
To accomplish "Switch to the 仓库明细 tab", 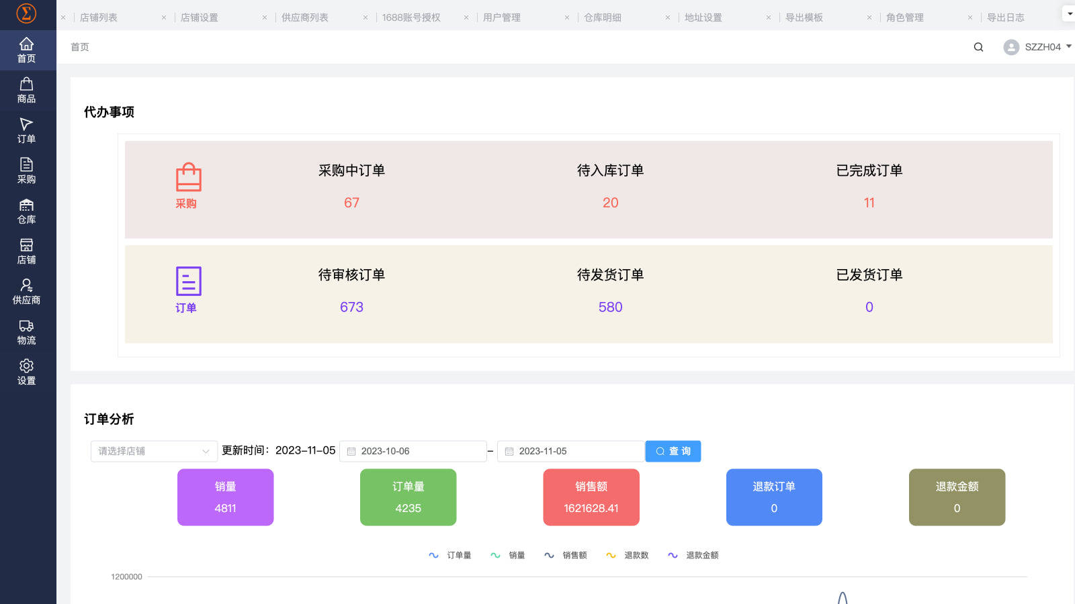I will tap(603, 17).
